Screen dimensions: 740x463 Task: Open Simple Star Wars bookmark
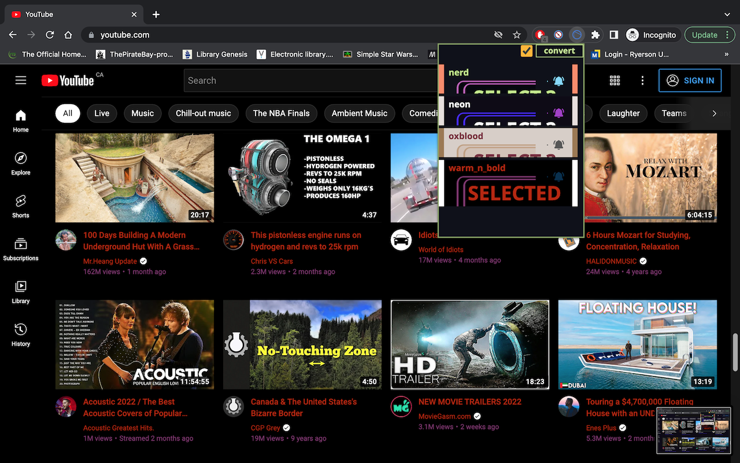(x=380, y=54)
